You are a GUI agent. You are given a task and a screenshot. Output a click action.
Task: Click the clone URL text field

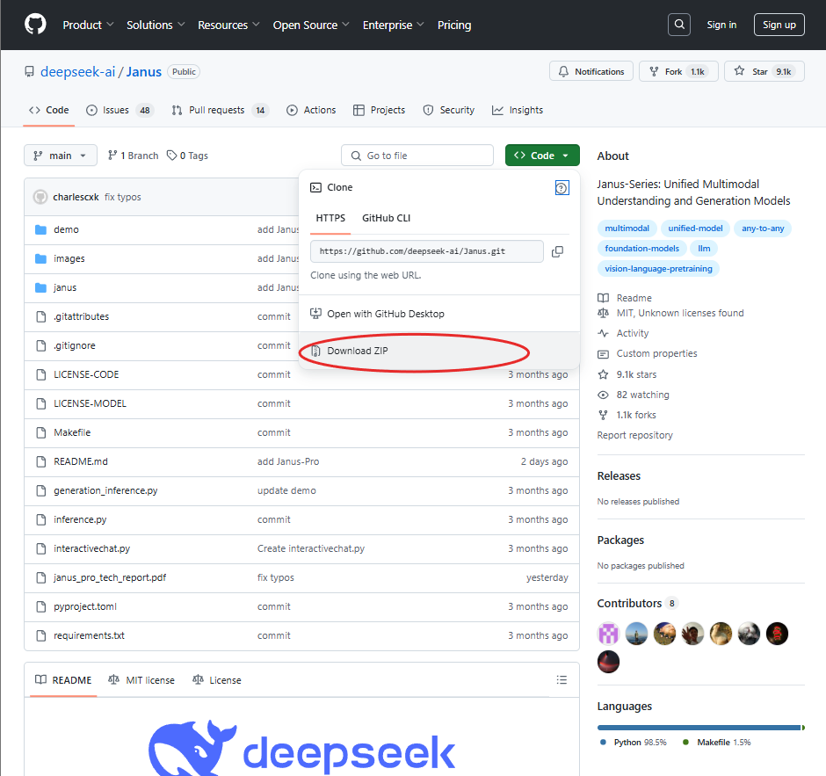click(427, 251)
